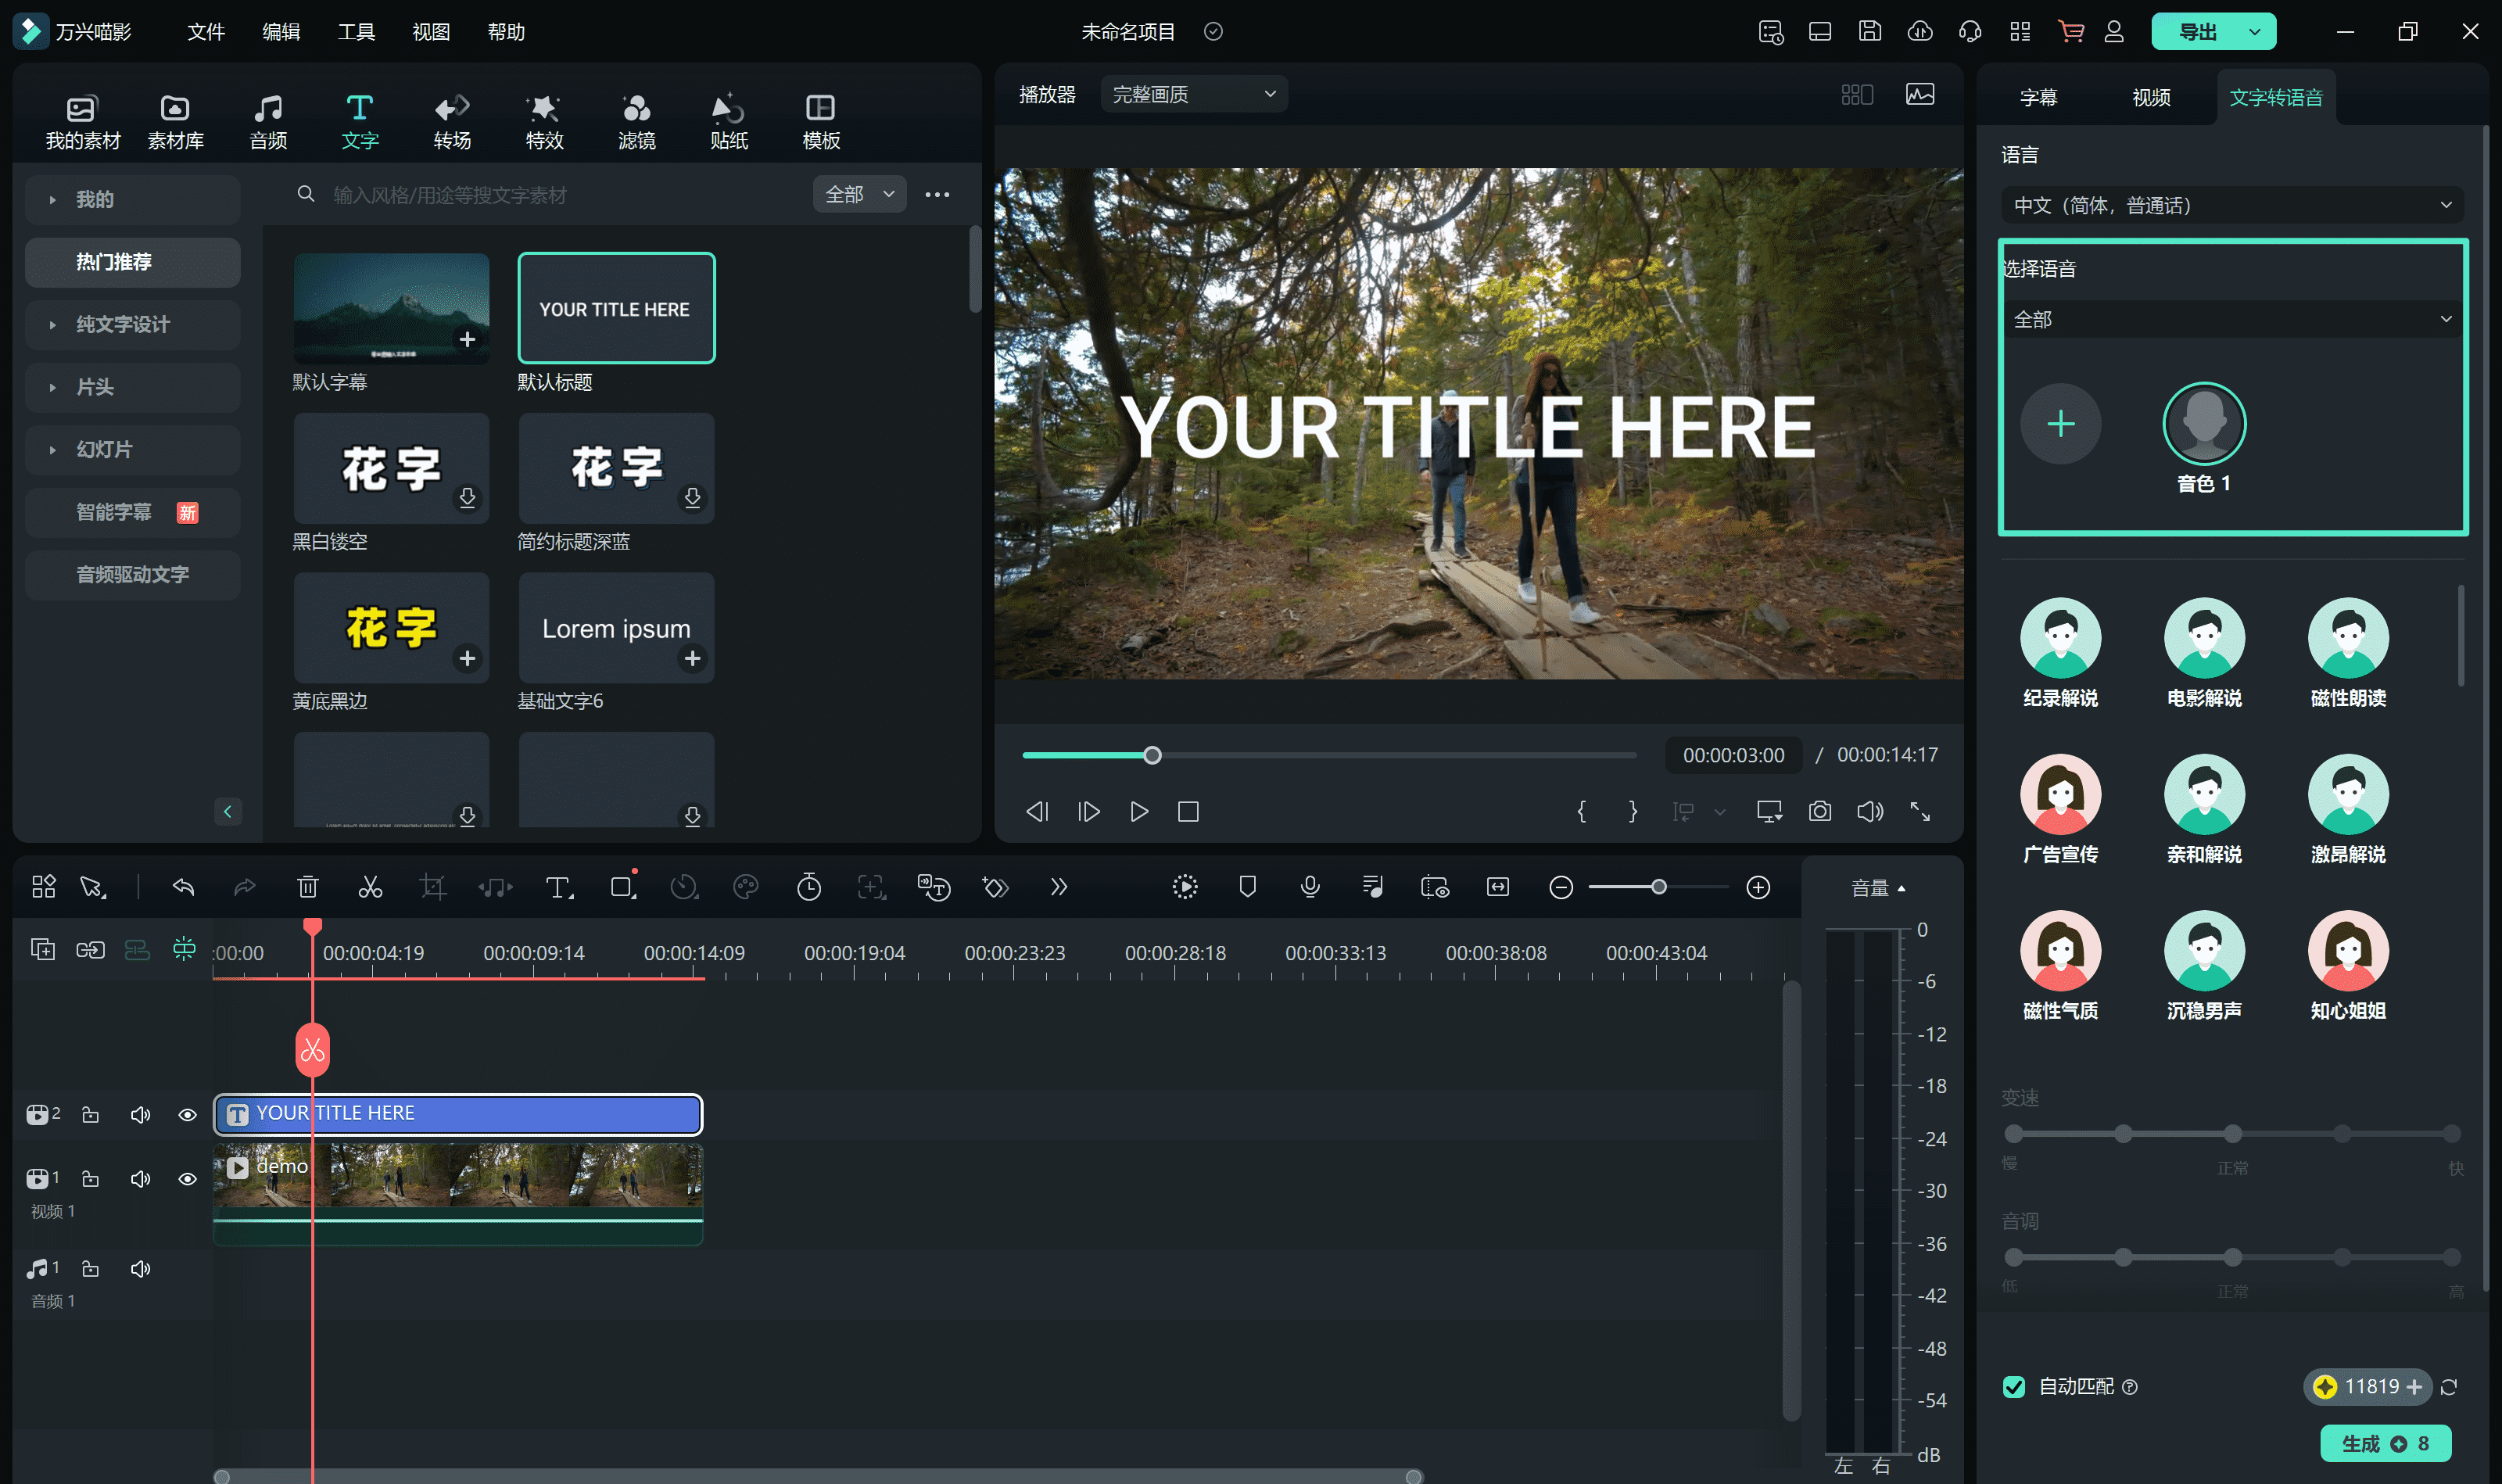Click the voiceover microphone icon
Image resolution: width=2502 pixels, height=1484 pixels.
(x=1310, y=887)
